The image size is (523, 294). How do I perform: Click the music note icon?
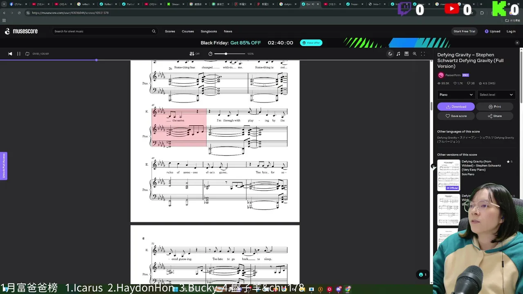(398, 54)
